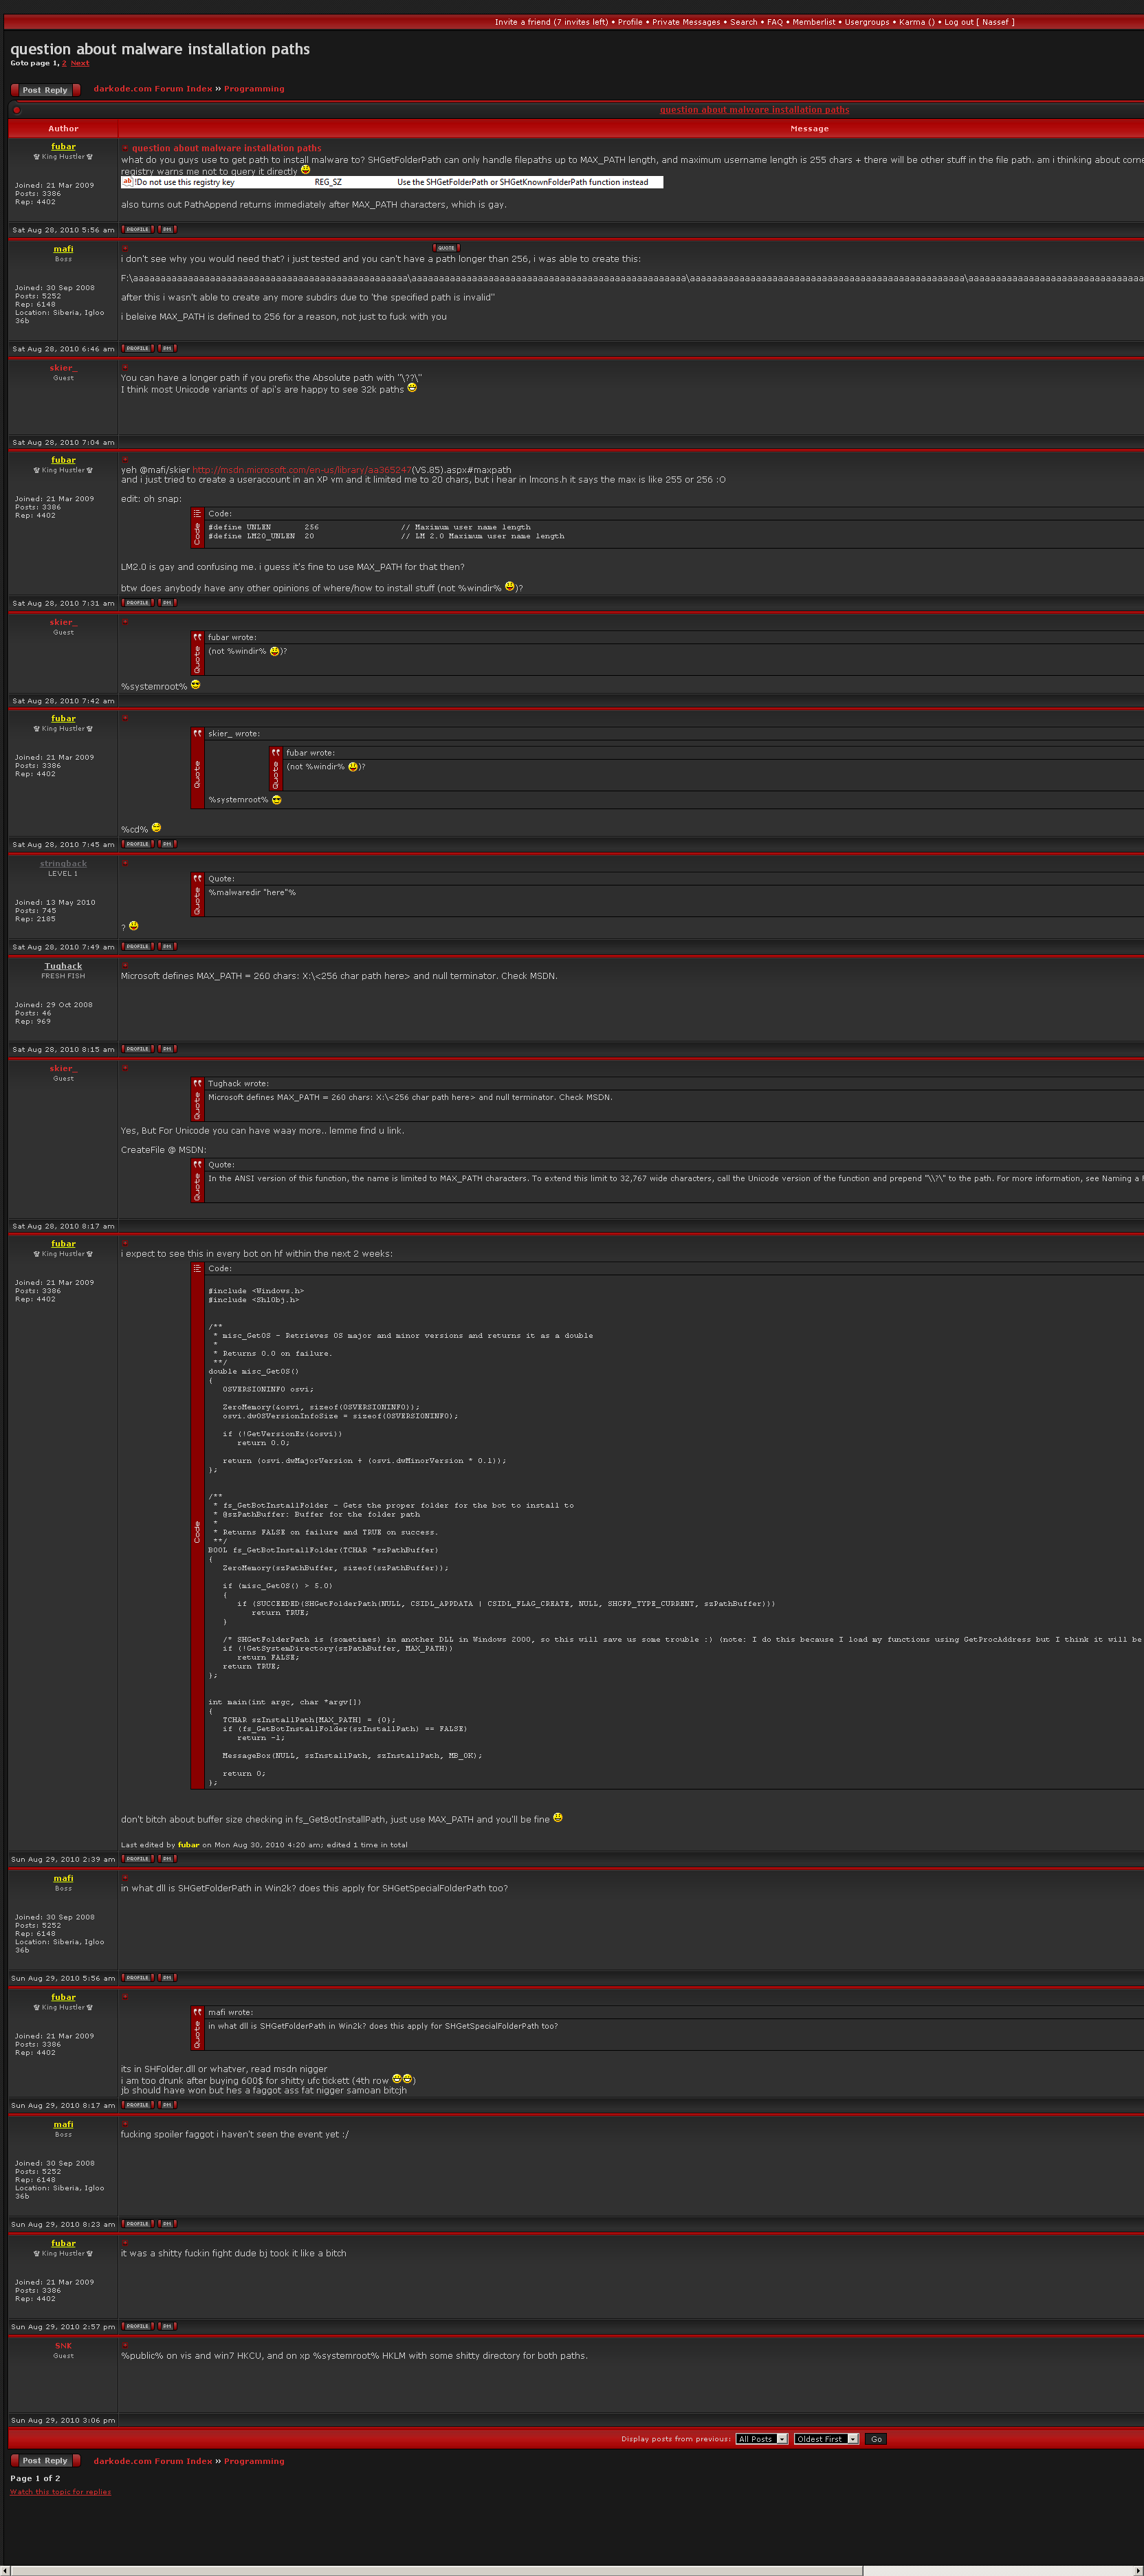Click the QUOTE icon on mafi's first post
The width and height of the screenshot is (1144, 2576).
(x=446, y=248)
